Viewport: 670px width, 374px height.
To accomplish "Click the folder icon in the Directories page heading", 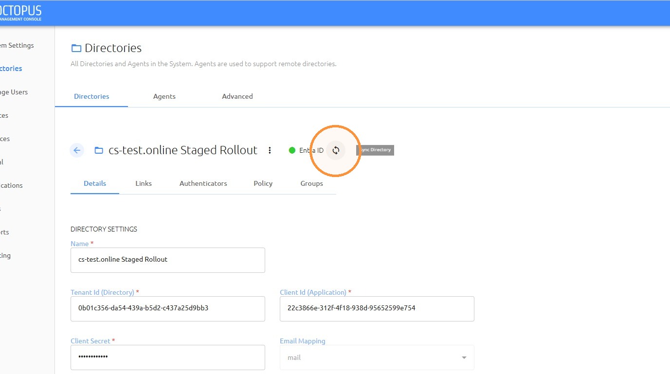I will [76, 48].
